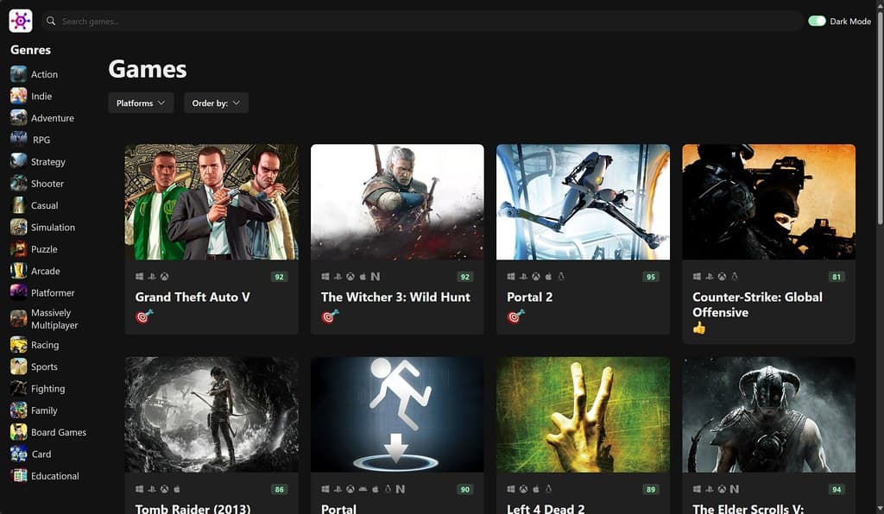The image size is (884, 514).
Task: Click the Windows platform icon under Grand Theft Auto V
Action: (139, 276)
